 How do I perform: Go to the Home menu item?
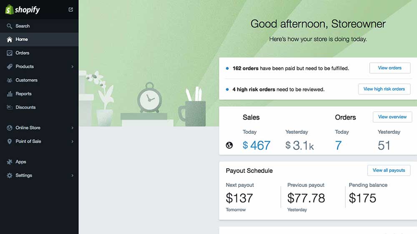click(x=39, y=39)
